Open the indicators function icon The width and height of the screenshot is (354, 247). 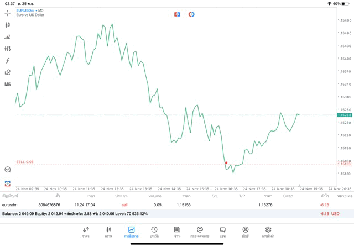pos(8,61)
